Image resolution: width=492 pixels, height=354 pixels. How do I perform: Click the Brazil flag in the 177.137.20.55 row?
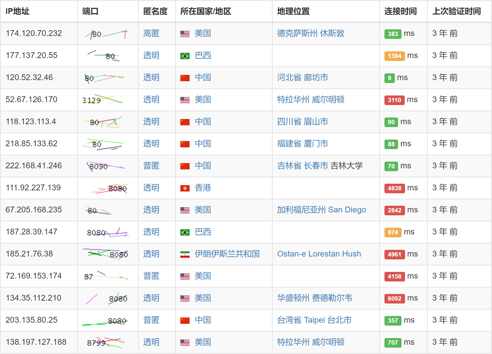(x=185, y=56)
